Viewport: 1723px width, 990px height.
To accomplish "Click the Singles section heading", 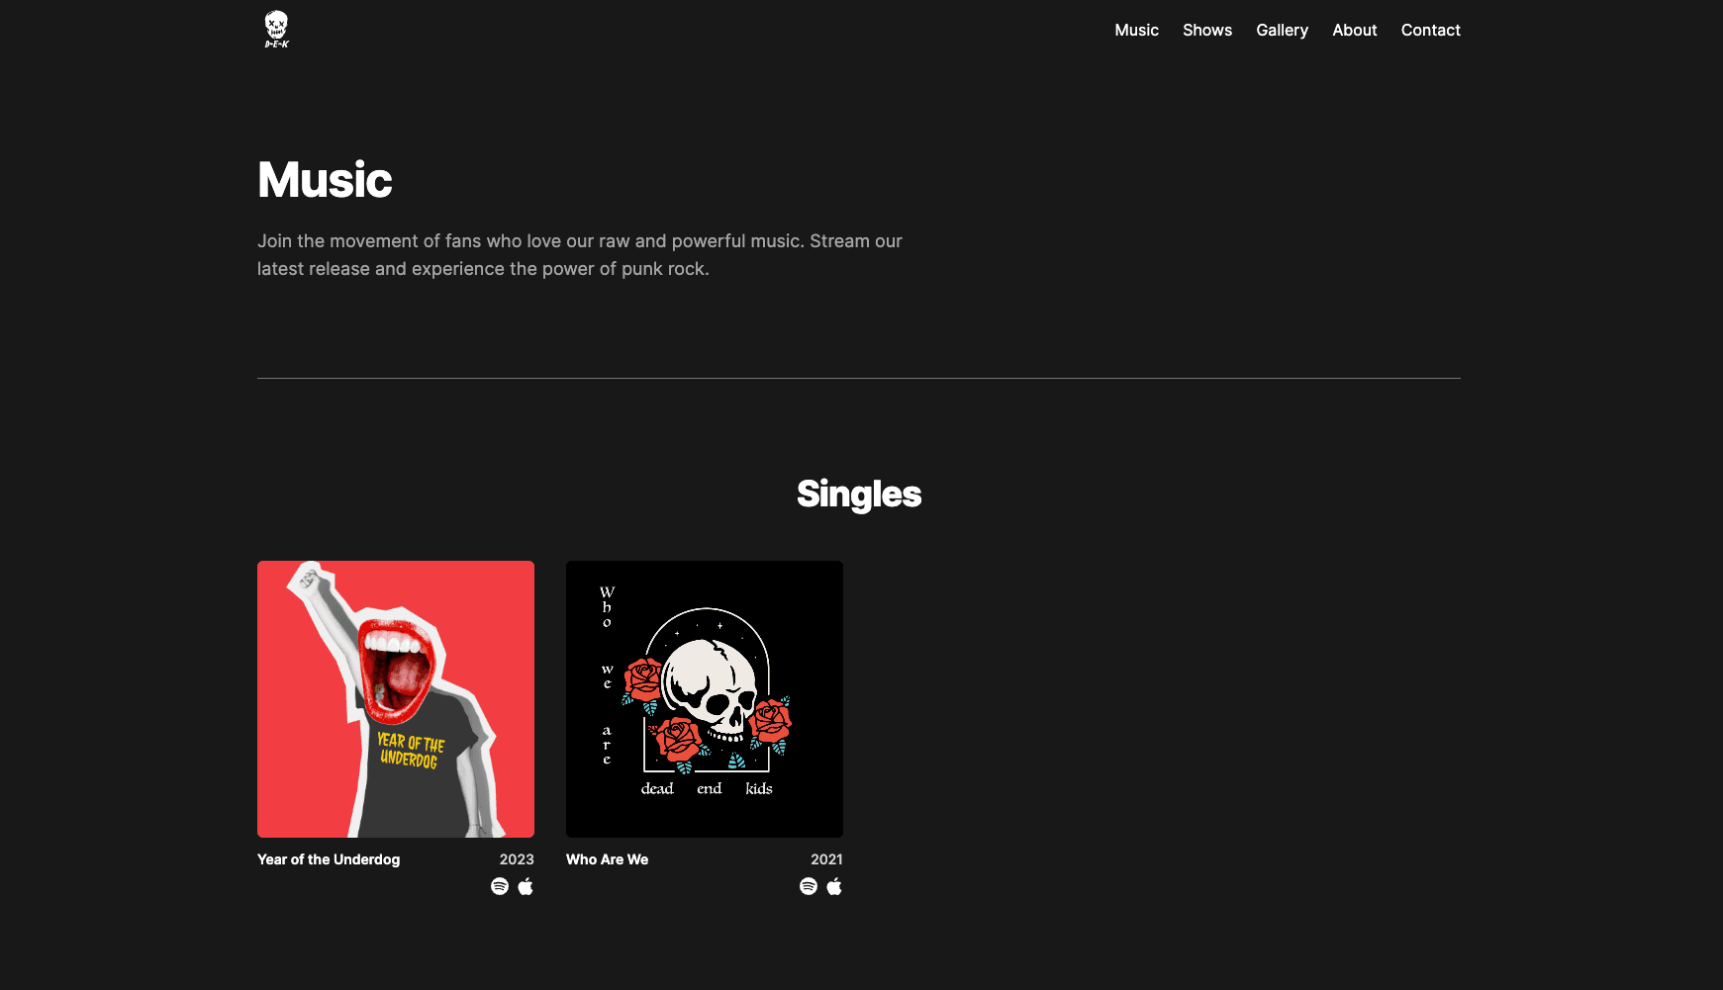I will (859, 494).
